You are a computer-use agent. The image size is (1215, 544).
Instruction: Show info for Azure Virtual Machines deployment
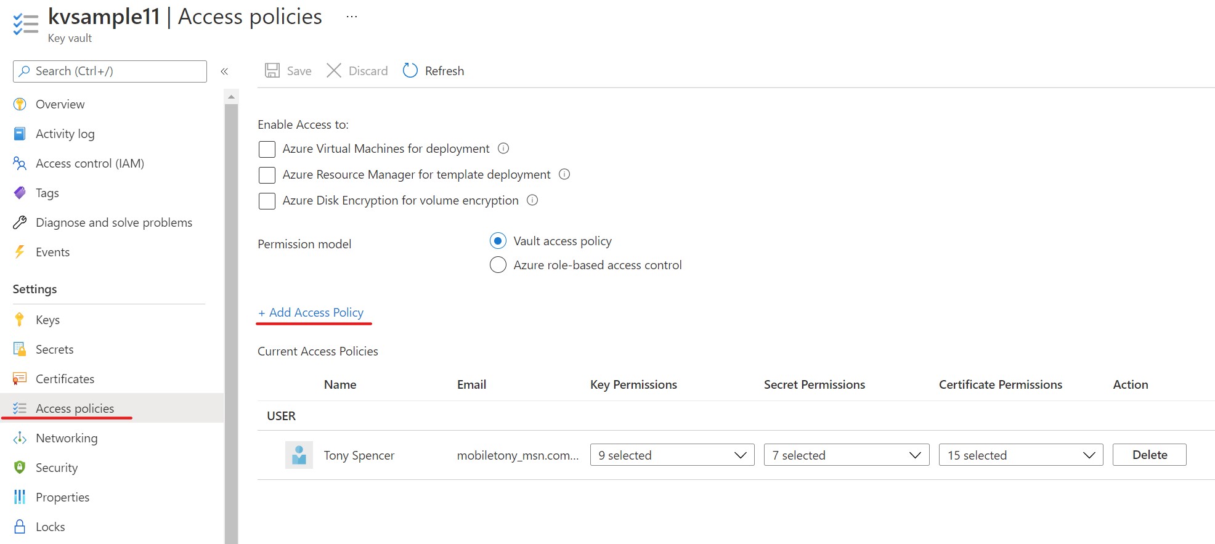point(503,148)
